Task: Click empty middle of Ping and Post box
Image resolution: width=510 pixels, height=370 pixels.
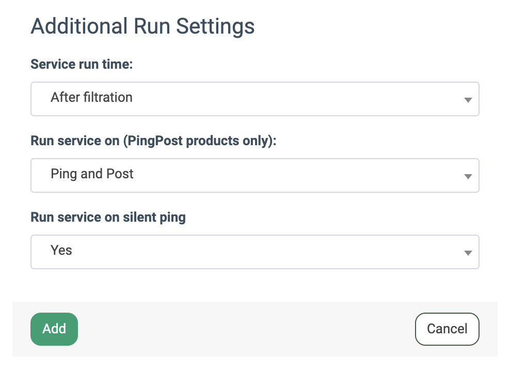Action: pos(289,175)
